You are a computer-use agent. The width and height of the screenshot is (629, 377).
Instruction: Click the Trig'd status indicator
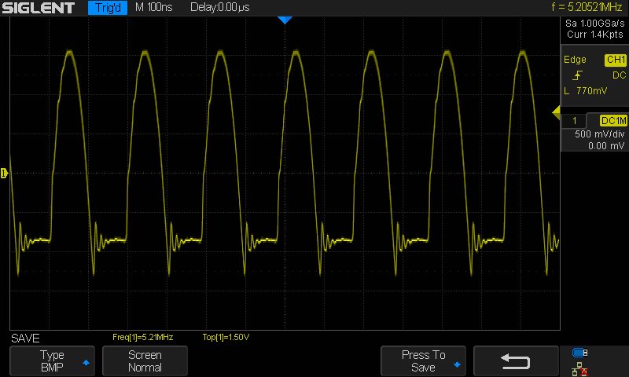coord(108,8)
